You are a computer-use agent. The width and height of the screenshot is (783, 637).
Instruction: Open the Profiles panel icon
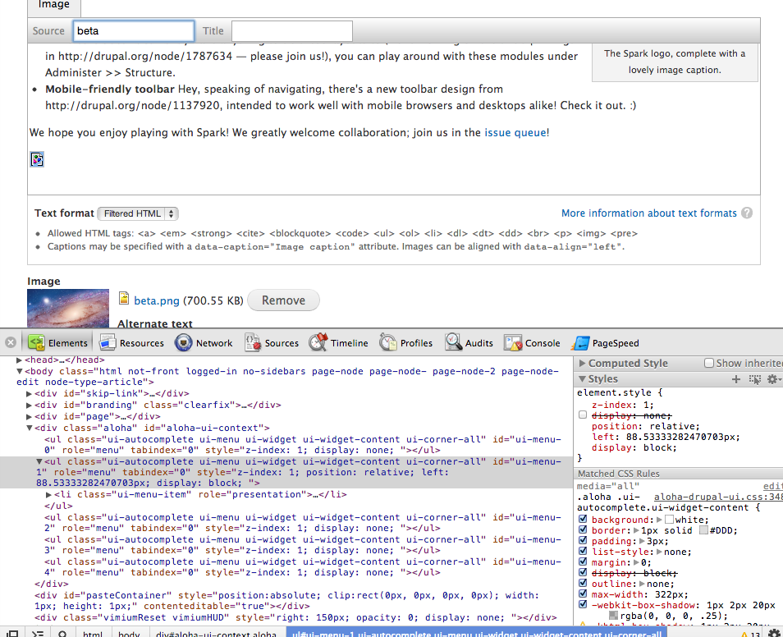pyautogui.click(x=388, y=343)
